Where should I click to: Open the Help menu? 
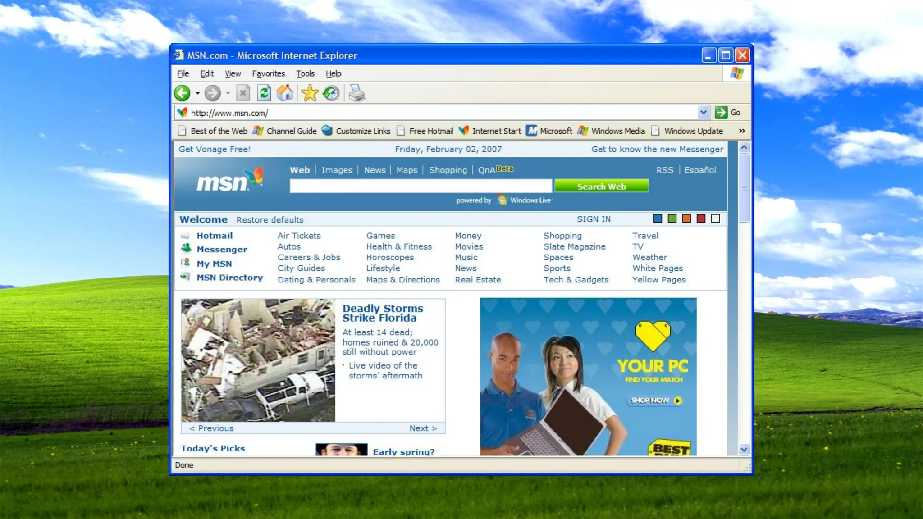[334, 73]
